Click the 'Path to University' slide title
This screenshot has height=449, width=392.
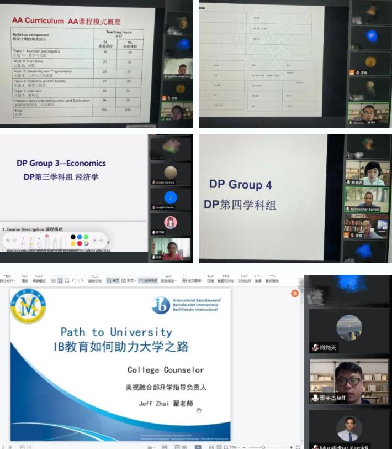pyautogui.click(x=116, y=332)
